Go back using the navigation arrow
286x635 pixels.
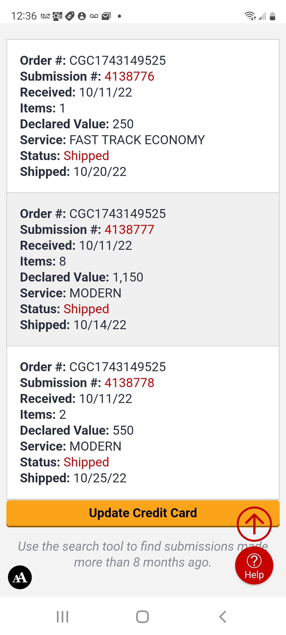pos(223,617)
